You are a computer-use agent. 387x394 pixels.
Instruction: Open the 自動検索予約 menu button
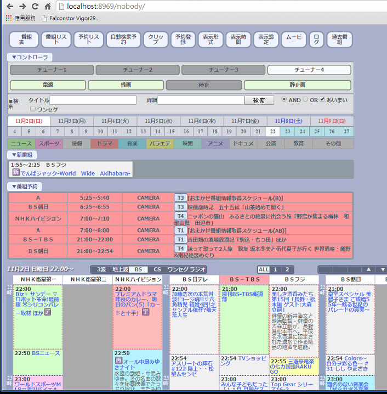pyautogui.click(x=123, y=40)
